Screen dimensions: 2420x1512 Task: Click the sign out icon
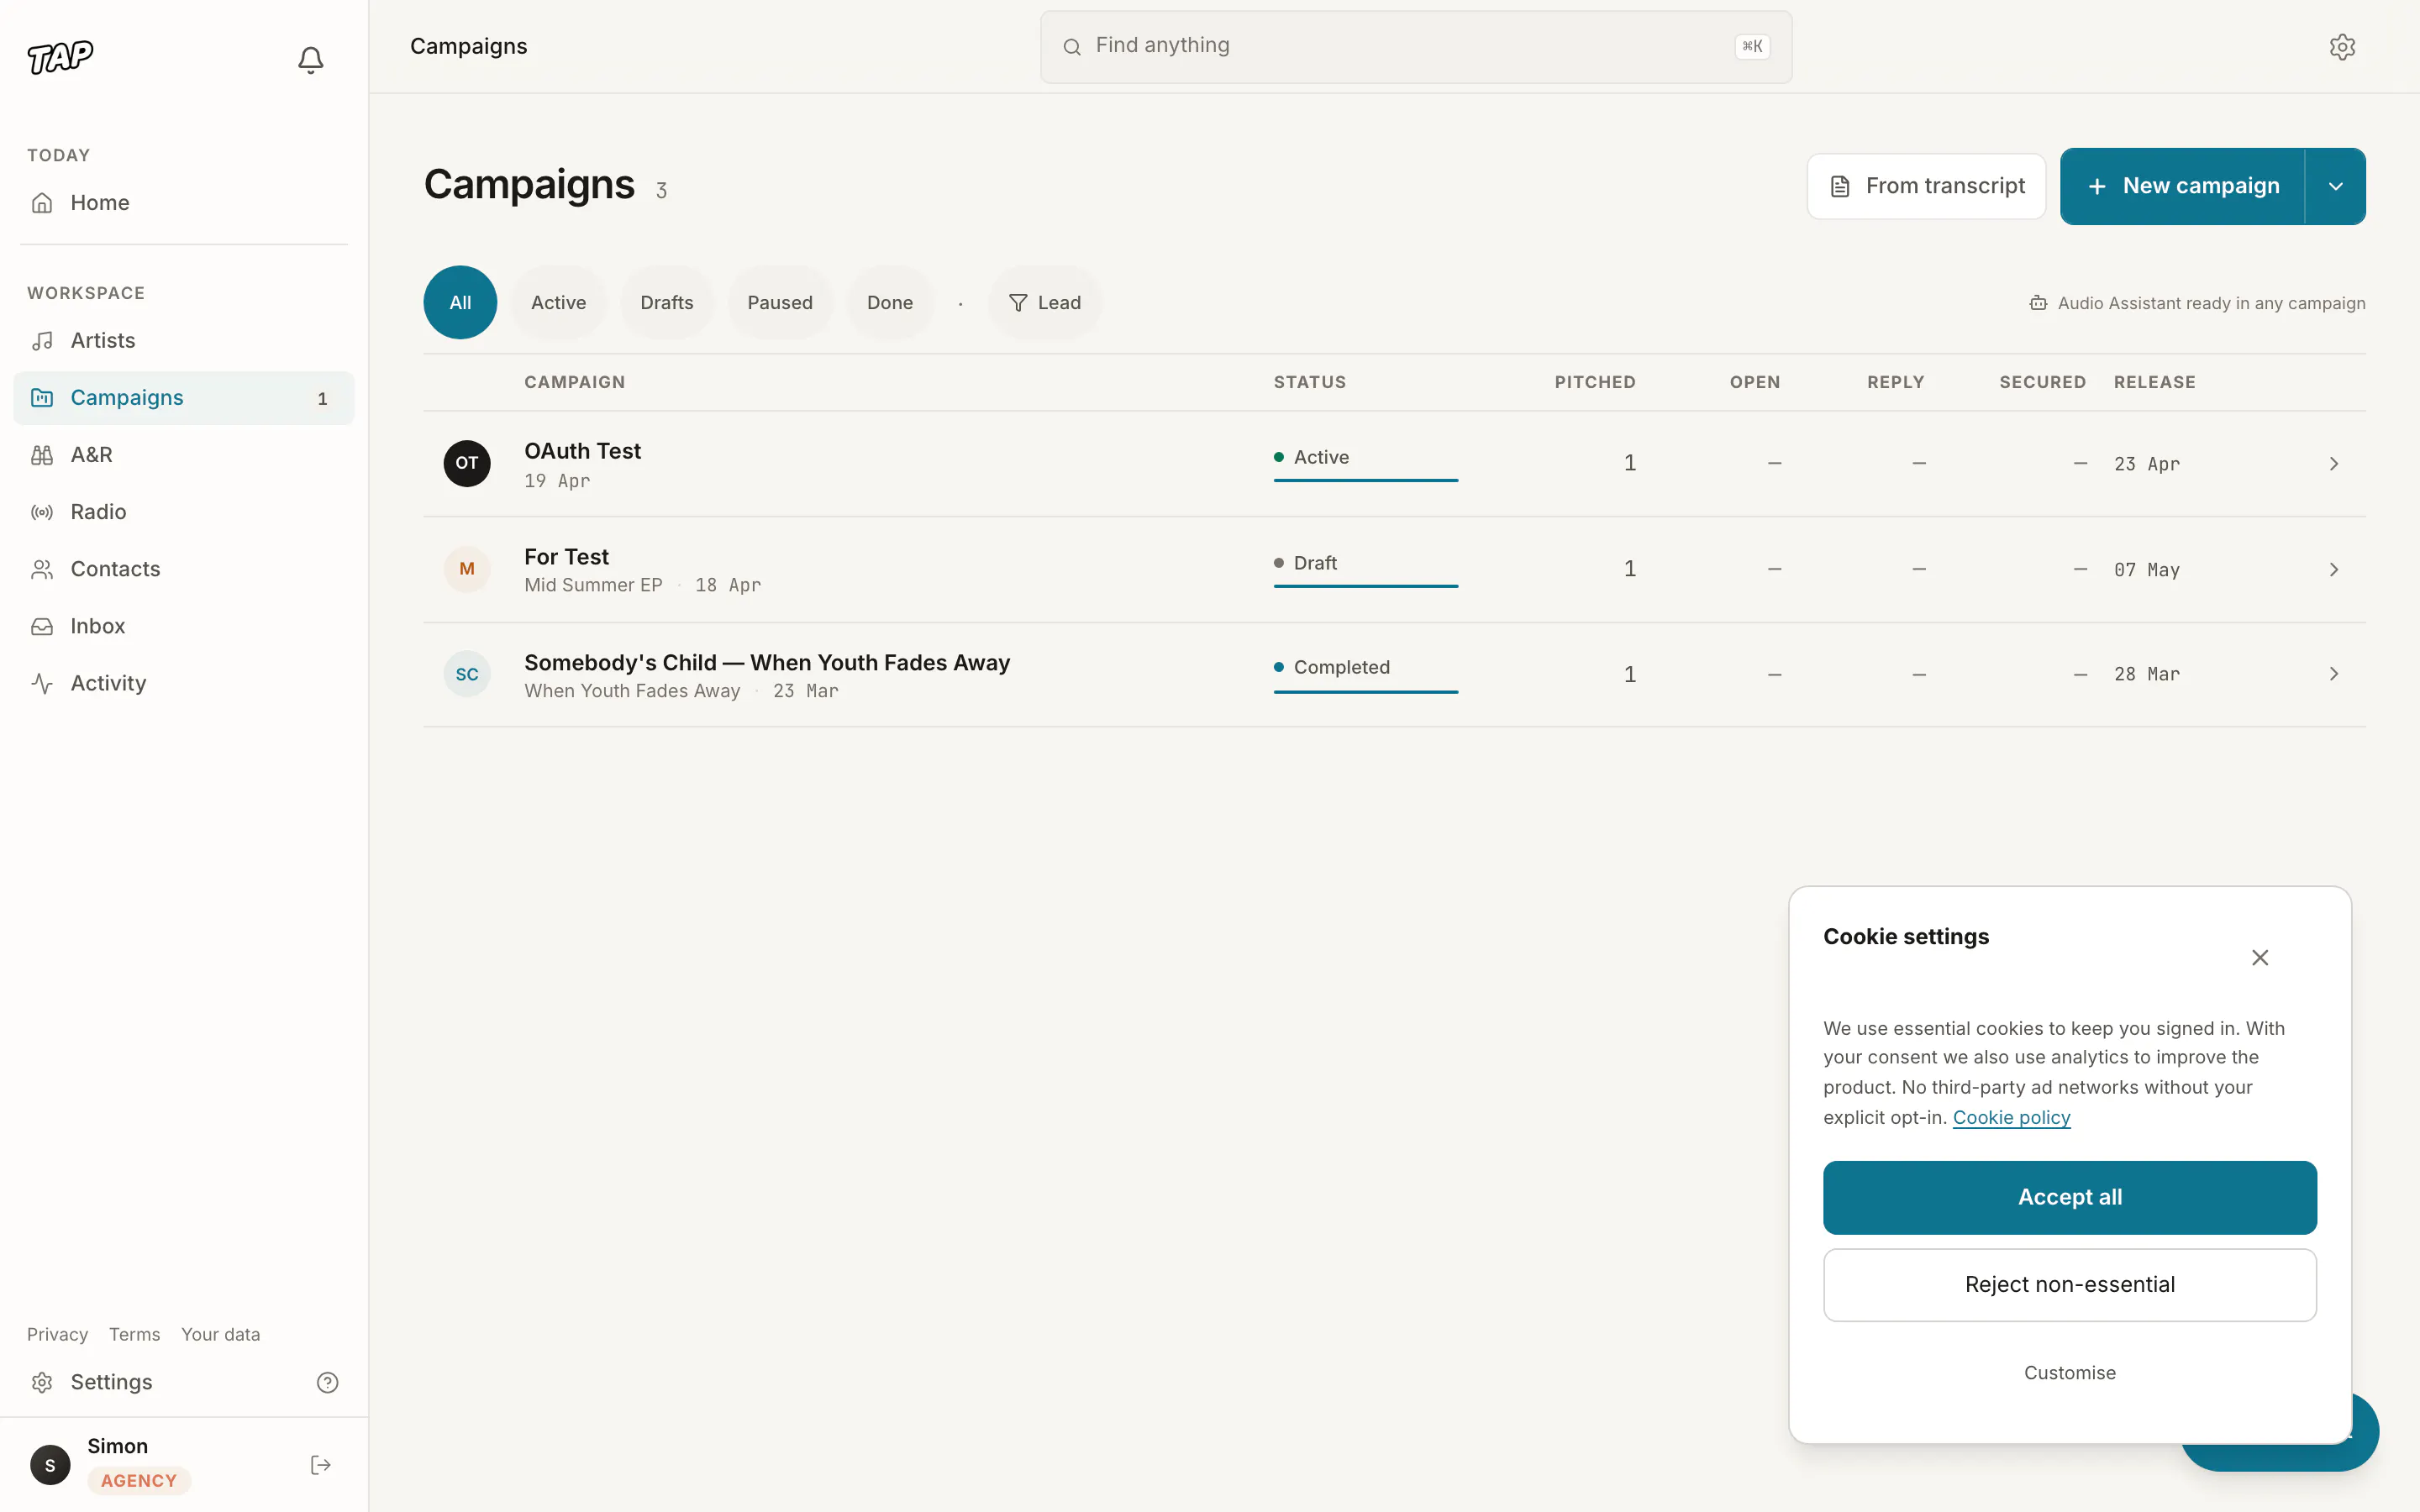click(x=321, y=1465)
